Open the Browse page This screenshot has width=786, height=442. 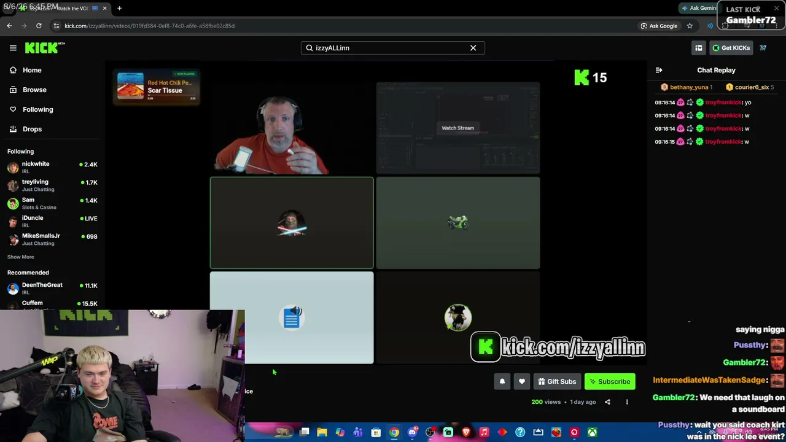pyautogui.click(x=28, y=90)
